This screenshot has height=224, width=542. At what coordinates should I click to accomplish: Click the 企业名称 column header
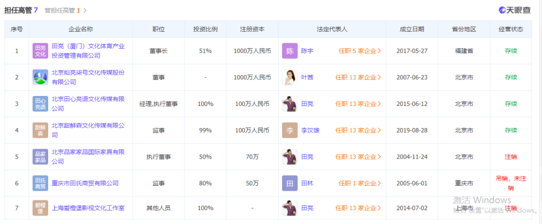pyautogui.click(x=81, y=30)
